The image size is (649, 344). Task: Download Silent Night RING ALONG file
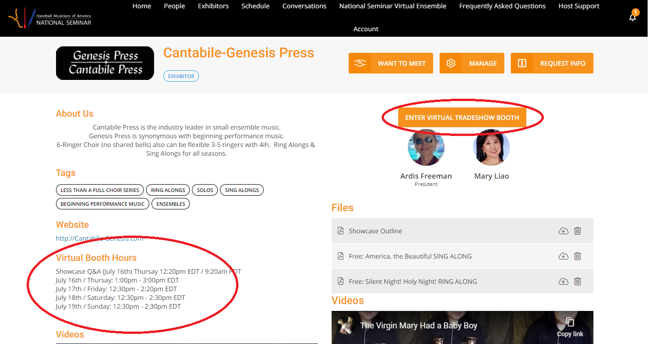[563, 282]
